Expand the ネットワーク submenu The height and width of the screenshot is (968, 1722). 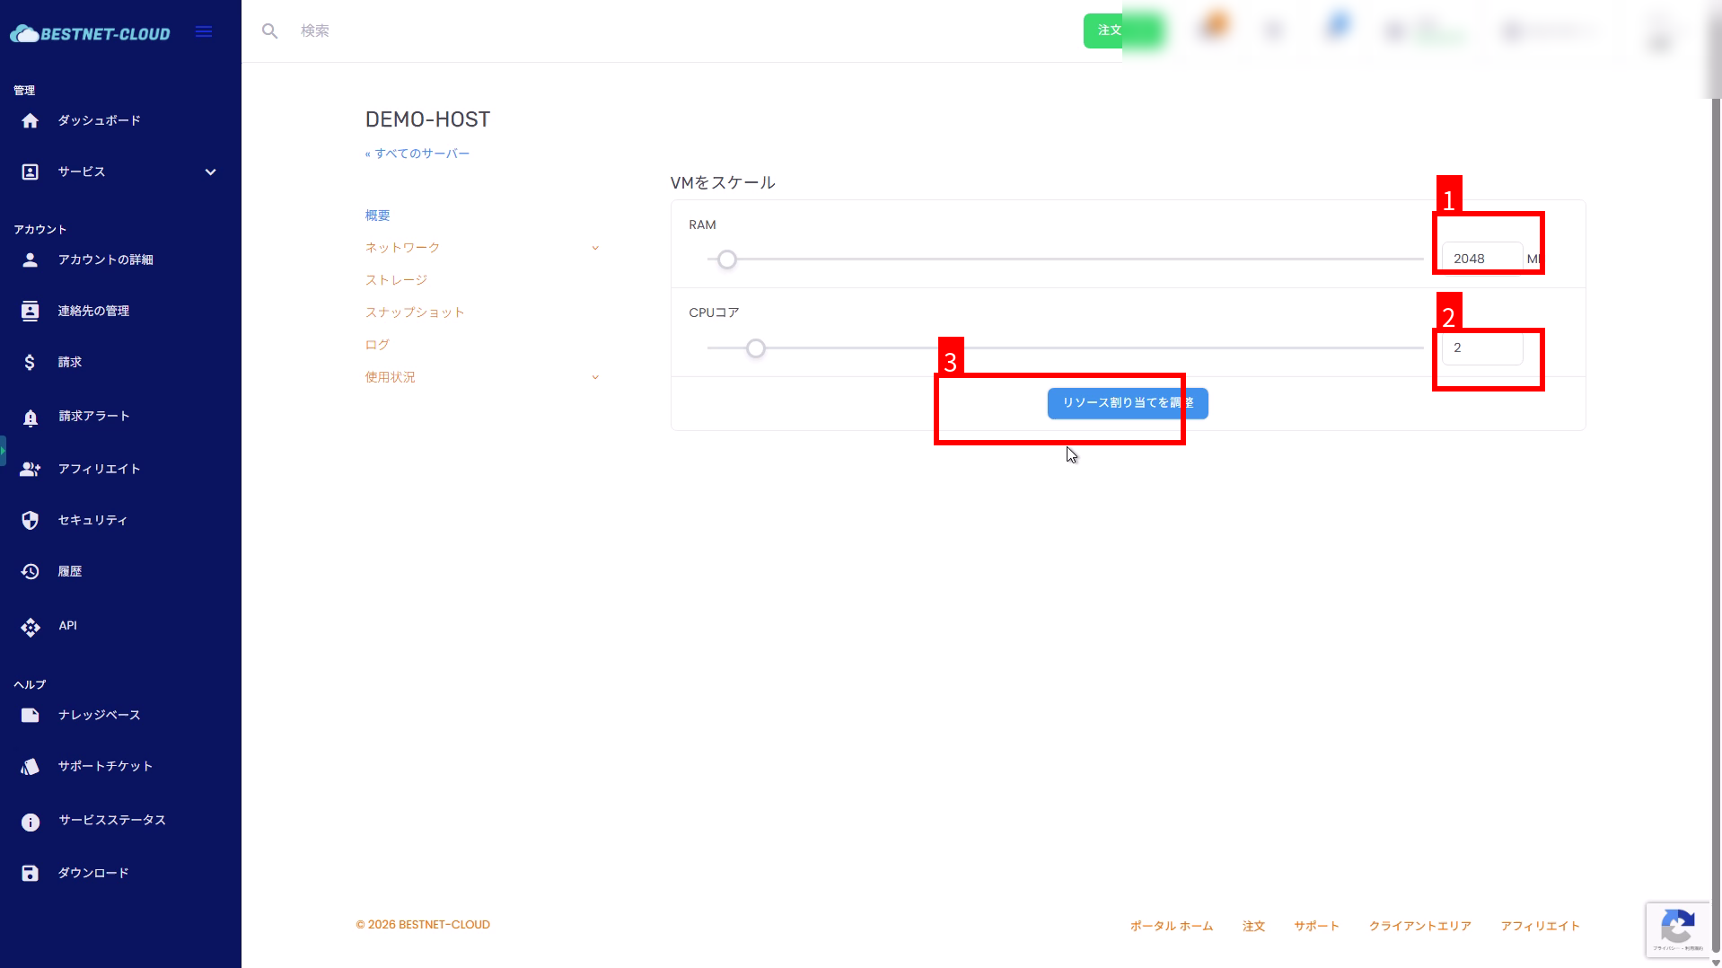click(594, 248)
